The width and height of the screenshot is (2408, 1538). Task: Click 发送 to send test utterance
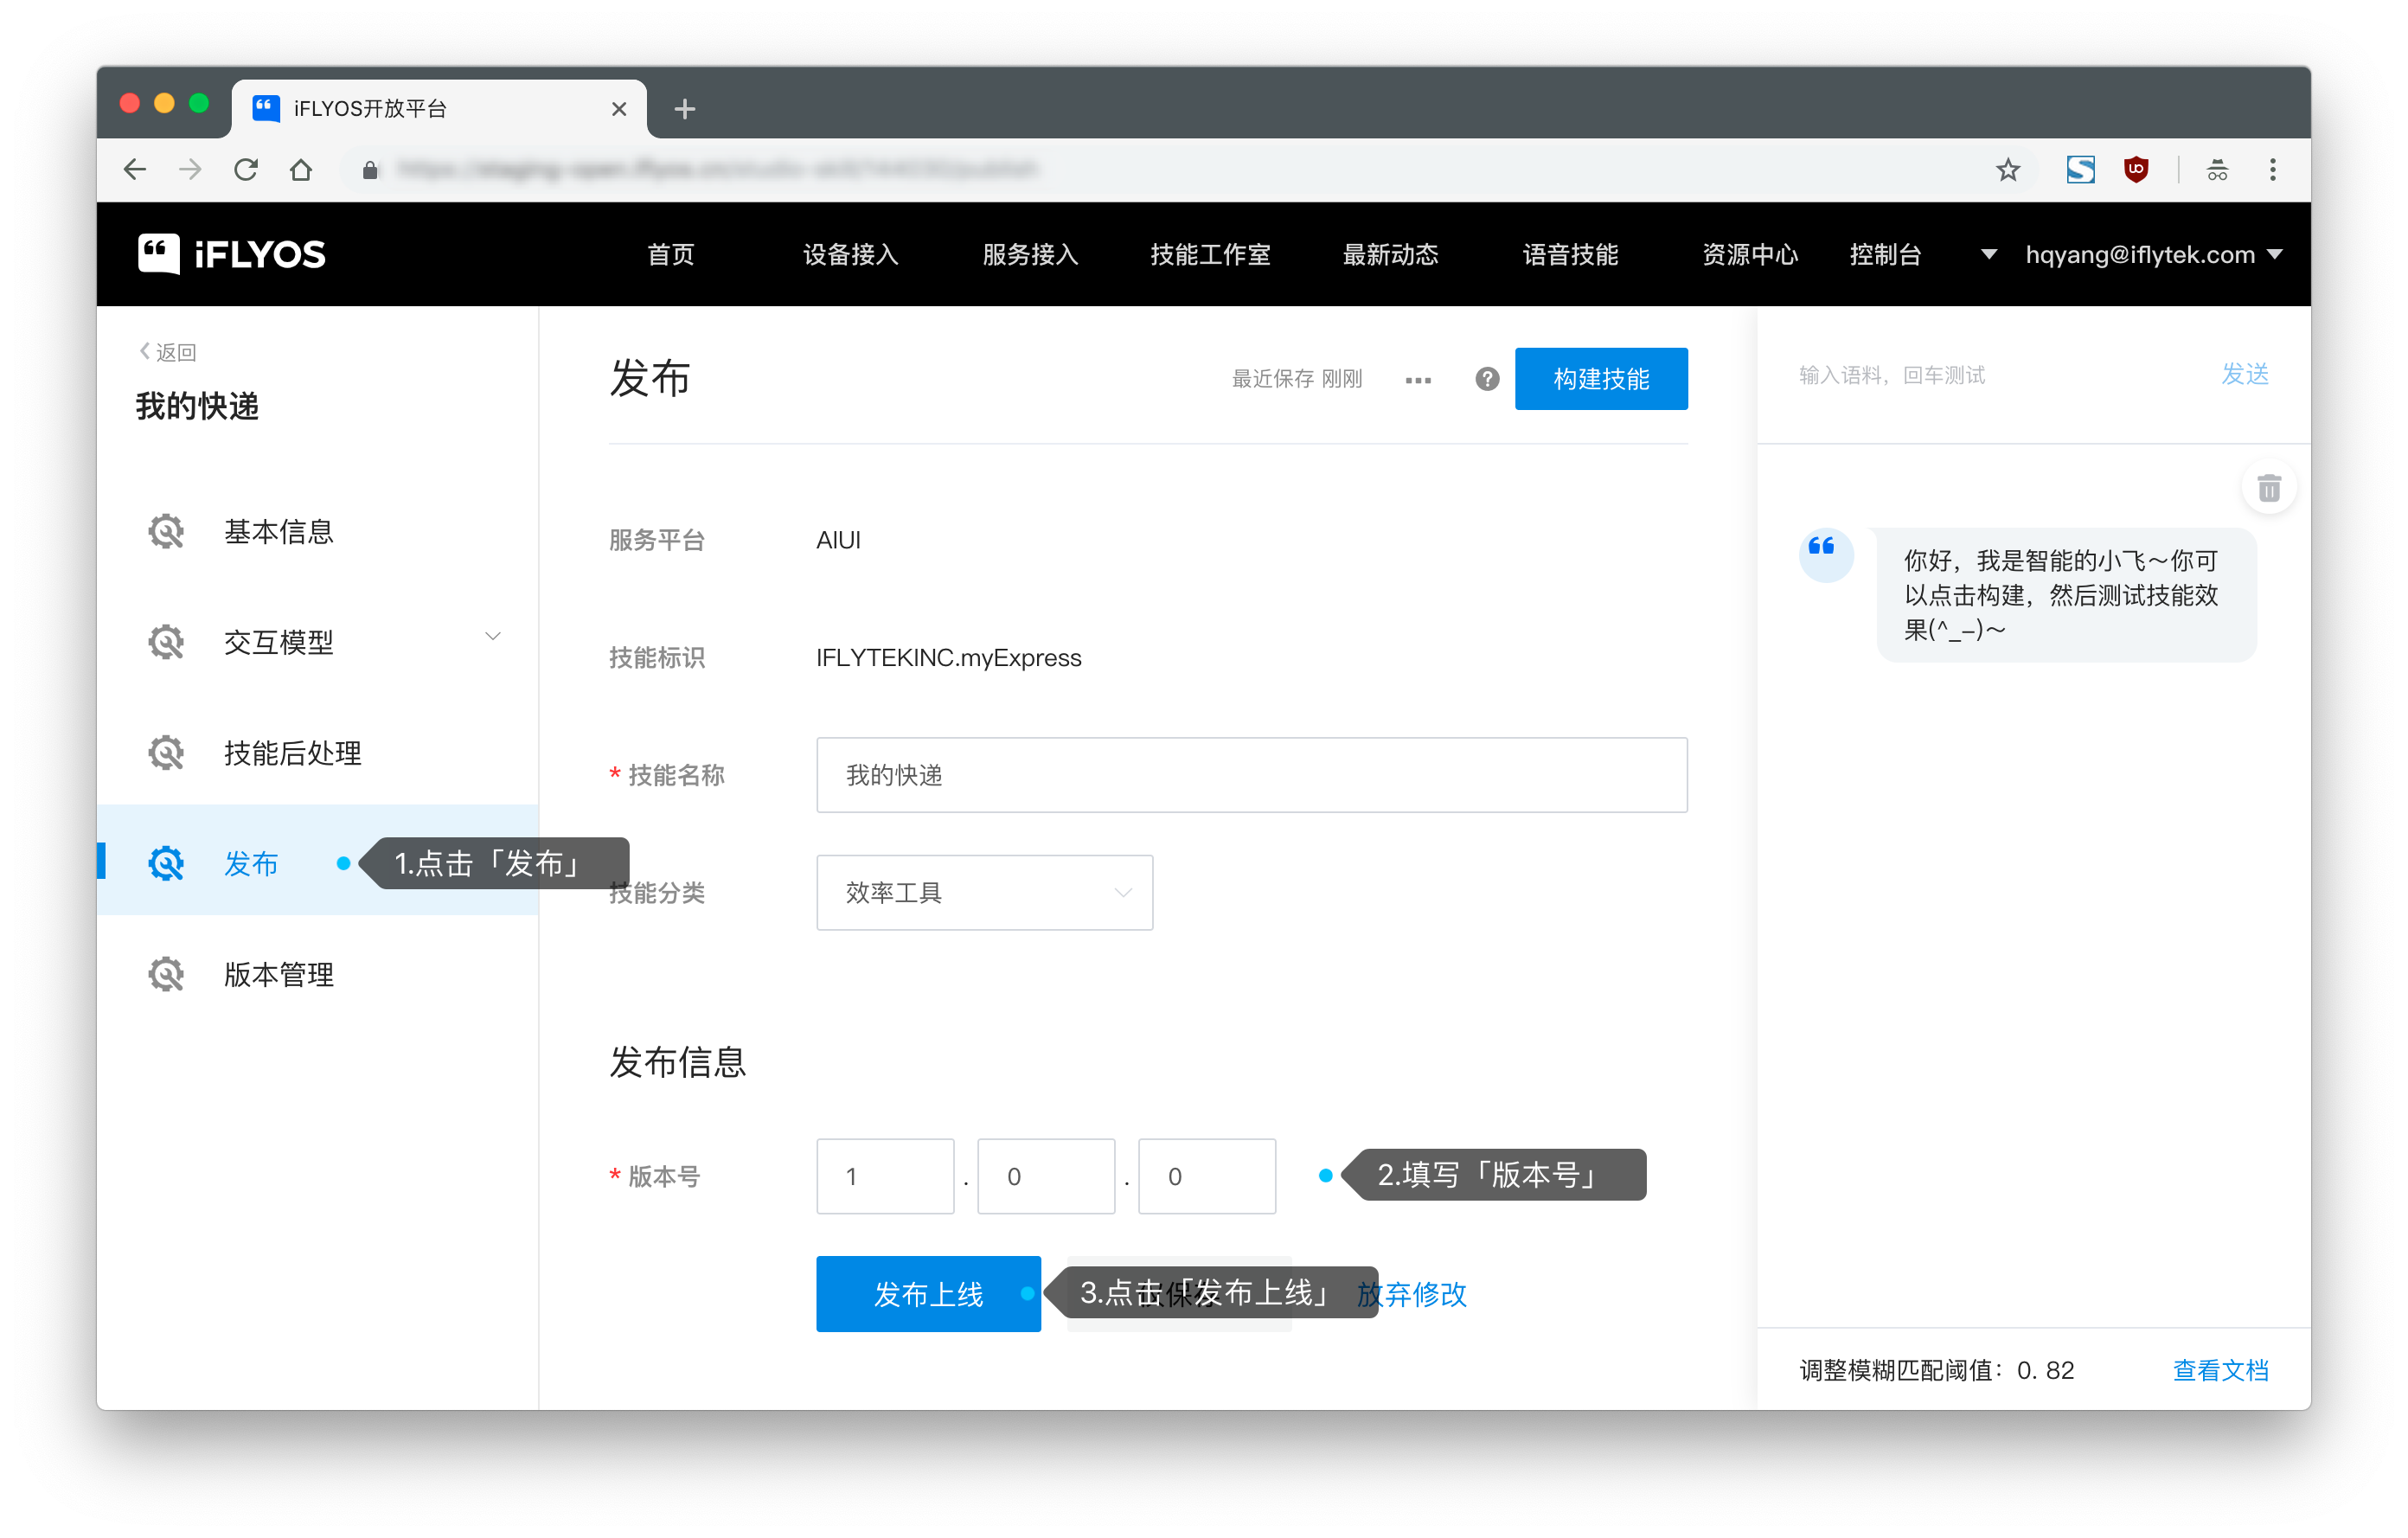point(2245,374)
